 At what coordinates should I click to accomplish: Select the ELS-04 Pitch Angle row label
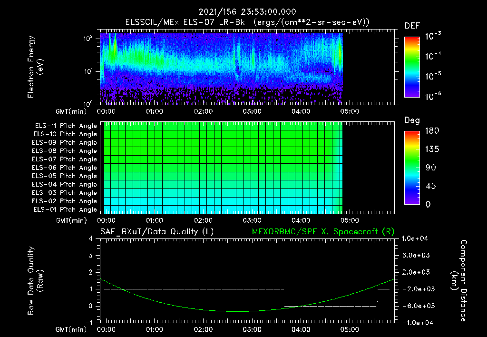coord(64,185)
